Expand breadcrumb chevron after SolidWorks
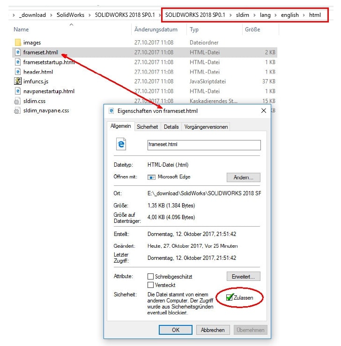 pos(89,15)
